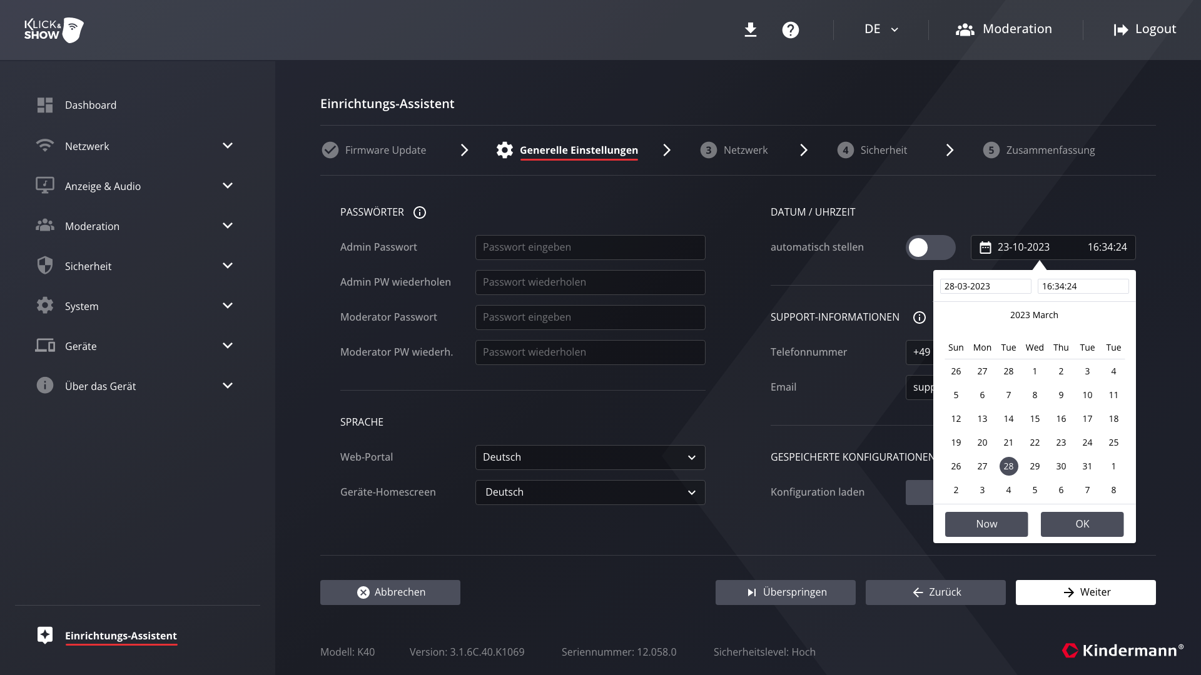1201x675 pixels.
Task: Click the System gear icon in sidebar
Action: pos(45,306)
